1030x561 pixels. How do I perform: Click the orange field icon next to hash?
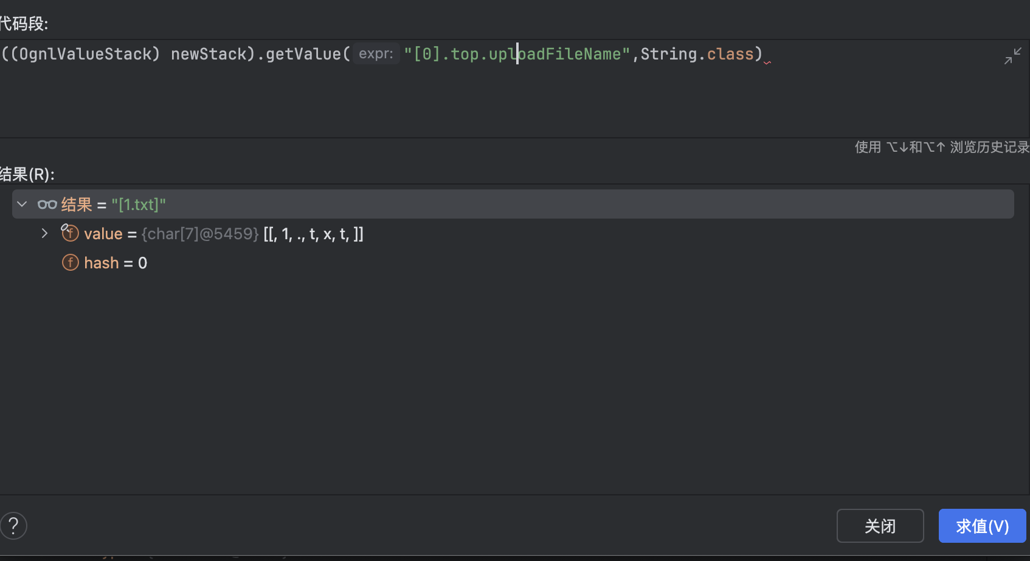pos(70,262)
